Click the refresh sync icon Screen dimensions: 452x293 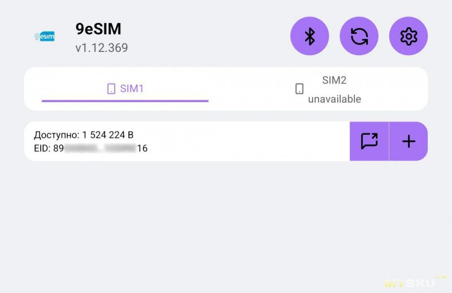click(359, 36)
